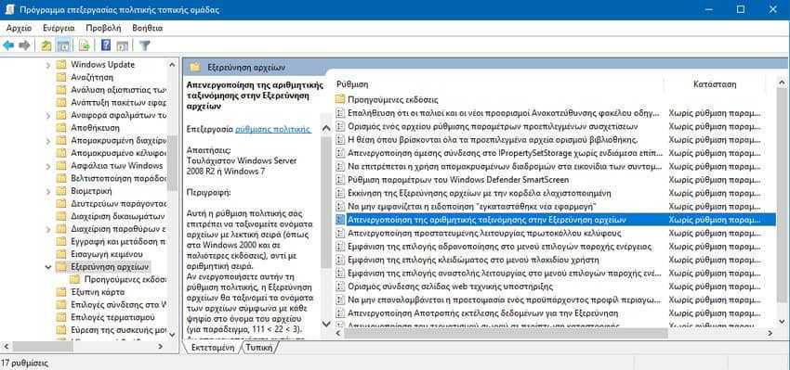Click the Help toolbar icon
Viewport: 790px width, 370px height.
pyautogui.click(x=106, y=45)
